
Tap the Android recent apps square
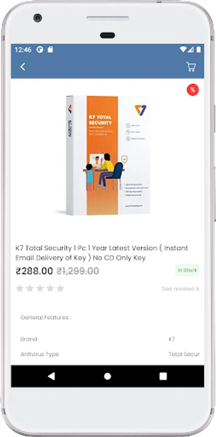click(x=163, y=376)
